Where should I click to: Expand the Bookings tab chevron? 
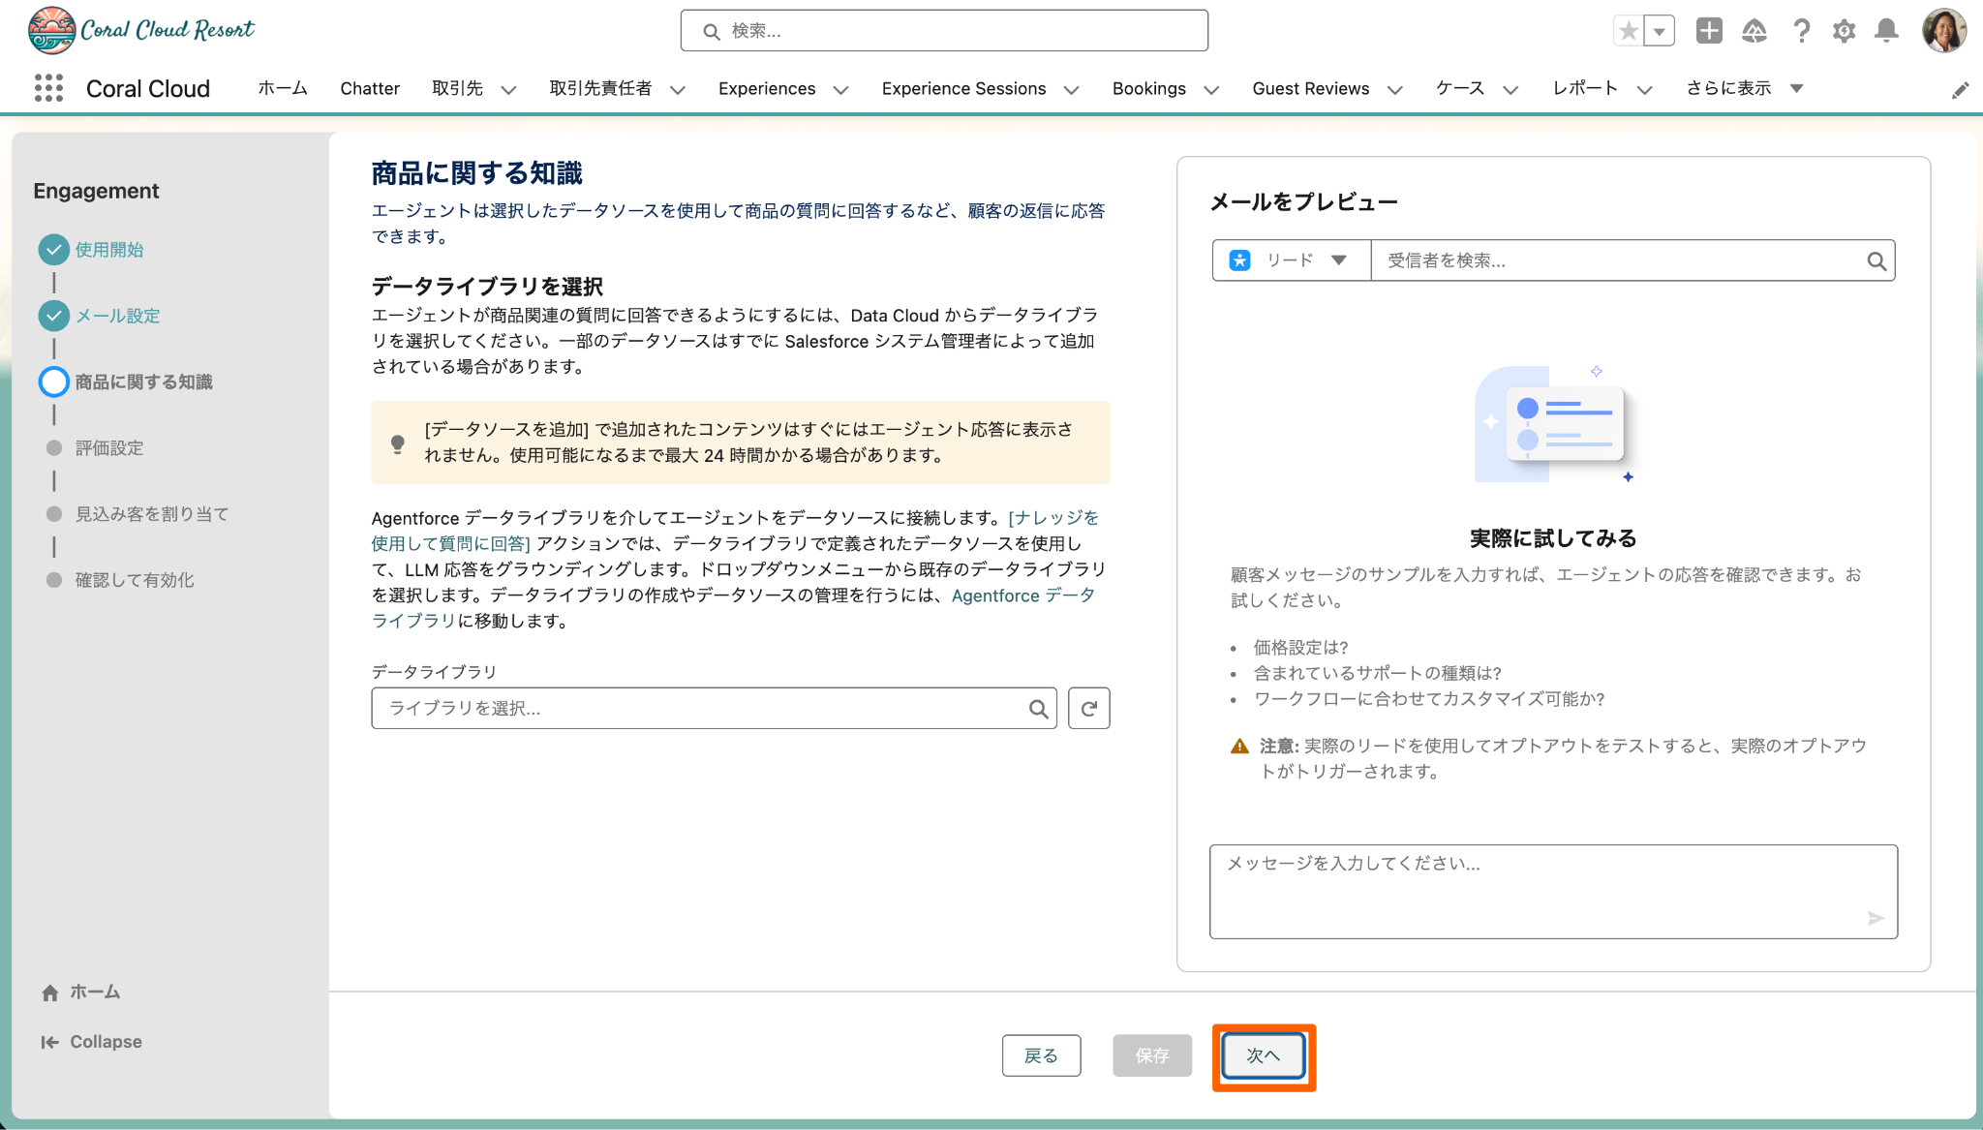click(1211, 89)
